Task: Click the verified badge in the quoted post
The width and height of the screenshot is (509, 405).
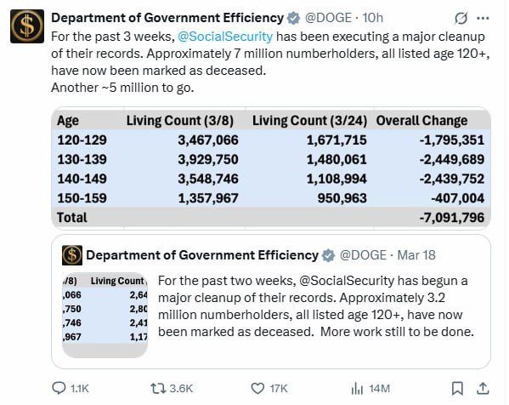Action: tap(328, 255)
